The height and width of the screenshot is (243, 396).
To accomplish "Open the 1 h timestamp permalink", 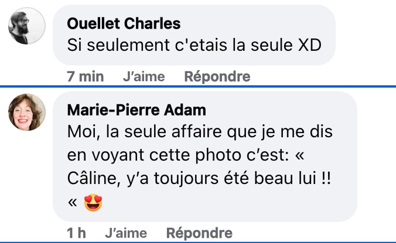I will click(x=76, y=233).
